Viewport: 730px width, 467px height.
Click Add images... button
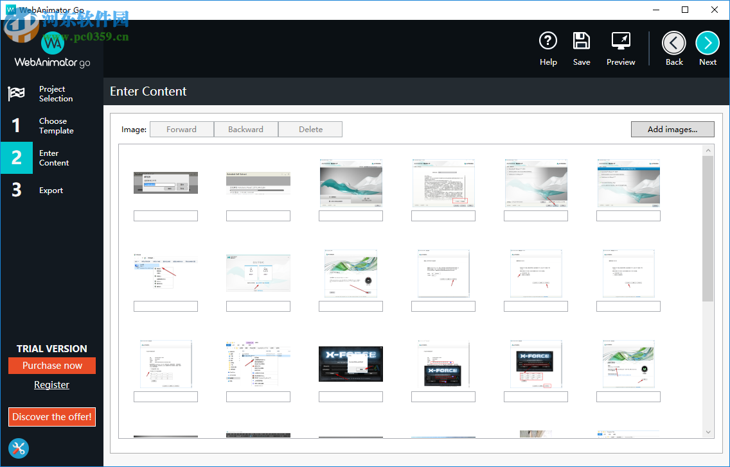click(672, 129)
